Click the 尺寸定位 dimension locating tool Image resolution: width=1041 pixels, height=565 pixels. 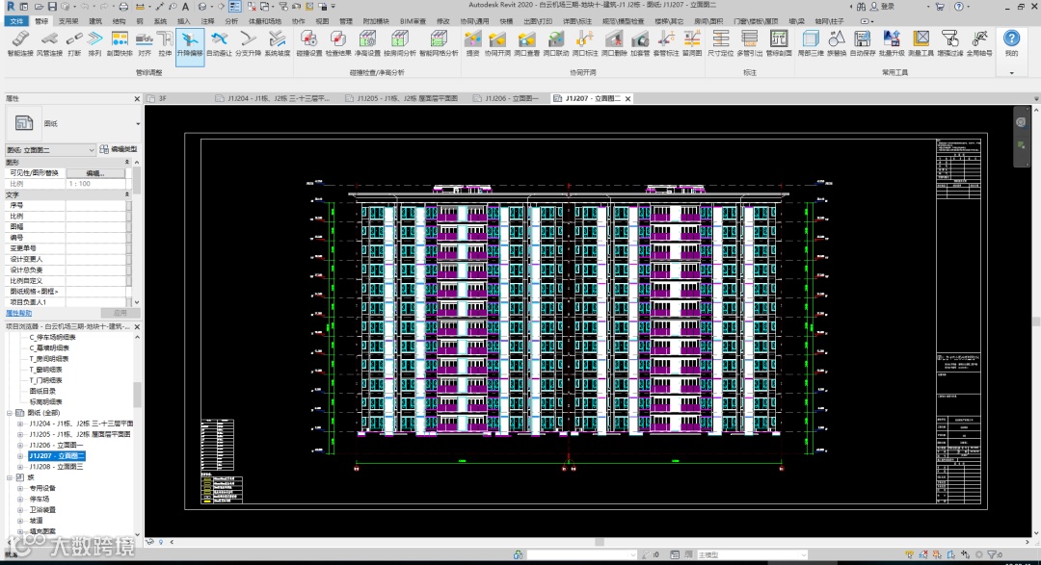(720, 44)
